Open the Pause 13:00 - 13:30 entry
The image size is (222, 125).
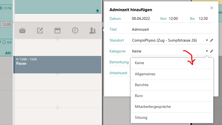[57, 65]
